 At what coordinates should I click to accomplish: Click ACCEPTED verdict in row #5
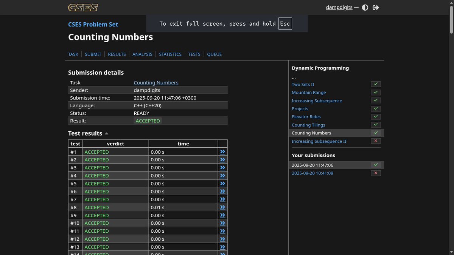96,184
